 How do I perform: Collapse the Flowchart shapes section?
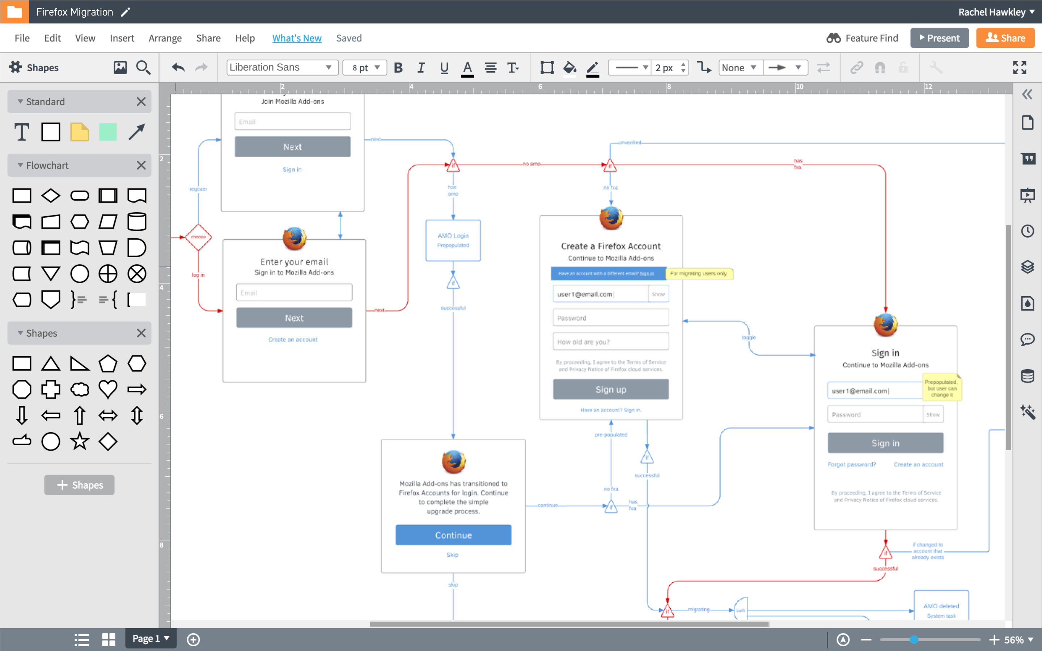click(x=20, y=165)
